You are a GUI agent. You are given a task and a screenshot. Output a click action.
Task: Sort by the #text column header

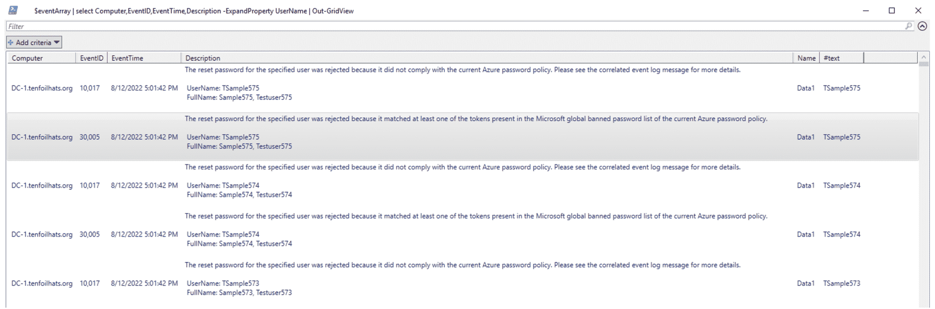click(x=833, y=58)
